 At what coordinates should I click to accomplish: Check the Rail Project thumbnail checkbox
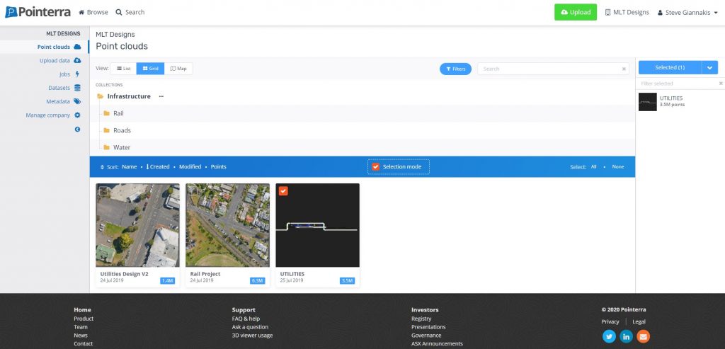coord(193,190)
